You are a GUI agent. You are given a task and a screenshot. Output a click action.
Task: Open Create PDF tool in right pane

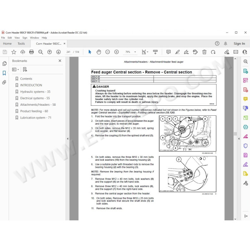pos(245,90)
